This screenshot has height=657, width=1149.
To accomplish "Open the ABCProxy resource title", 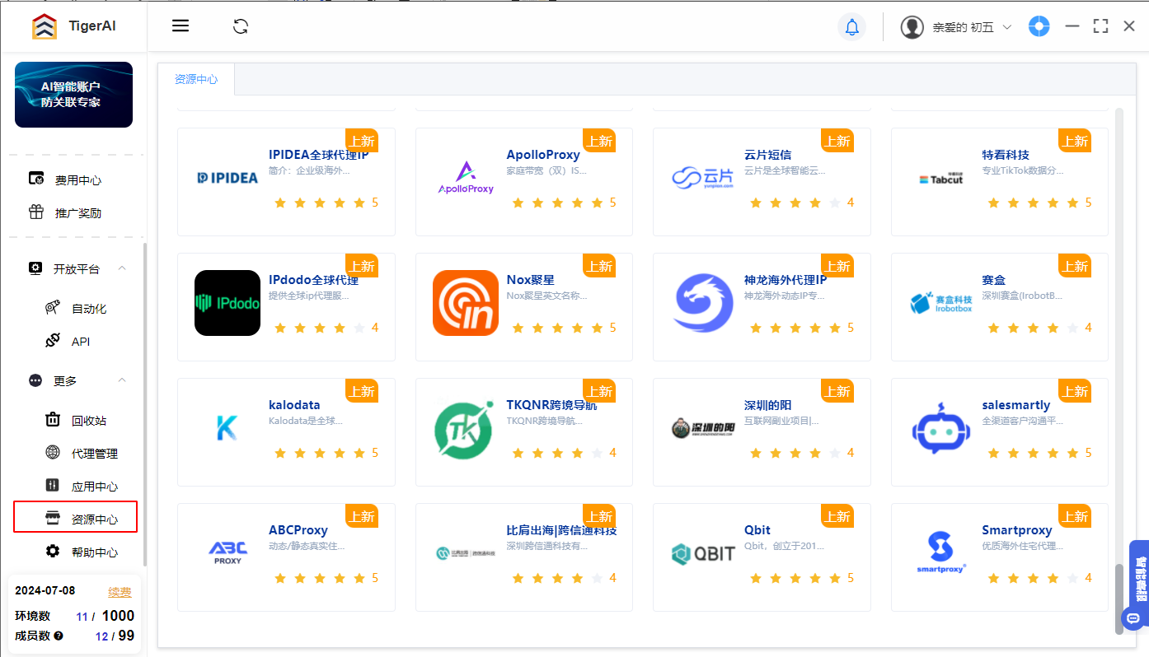I will 298,530.
